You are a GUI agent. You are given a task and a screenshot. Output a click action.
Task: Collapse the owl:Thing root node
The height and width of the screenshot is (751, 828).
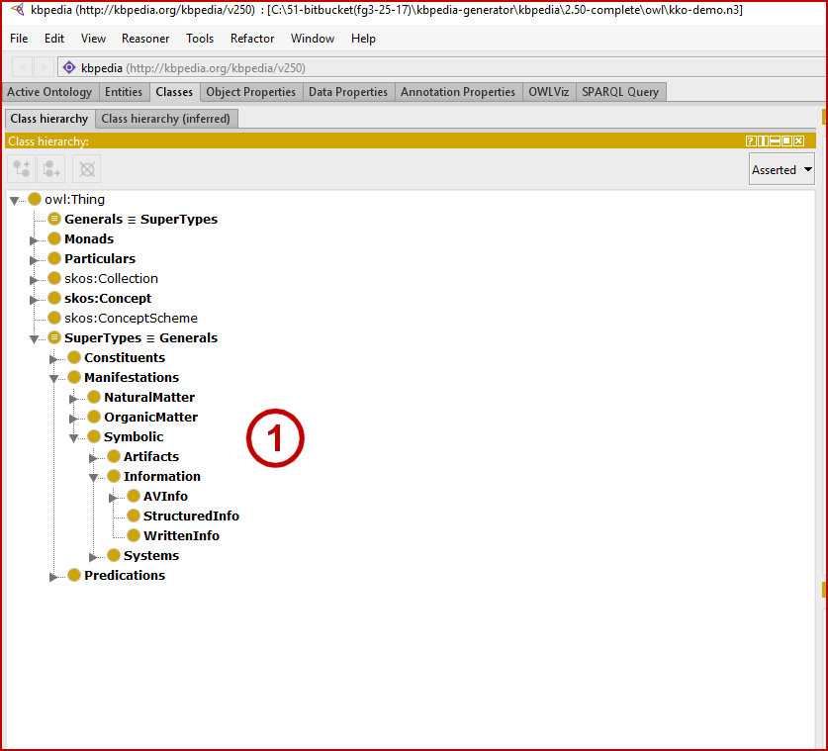pos(14,200)
